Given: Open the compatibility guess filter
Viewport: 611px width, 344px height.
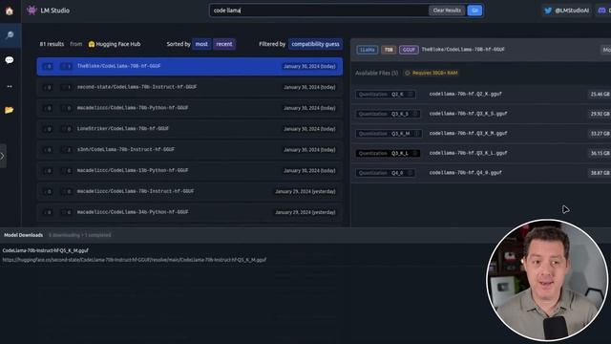Looking at the screenshot, I should (315, 44).
